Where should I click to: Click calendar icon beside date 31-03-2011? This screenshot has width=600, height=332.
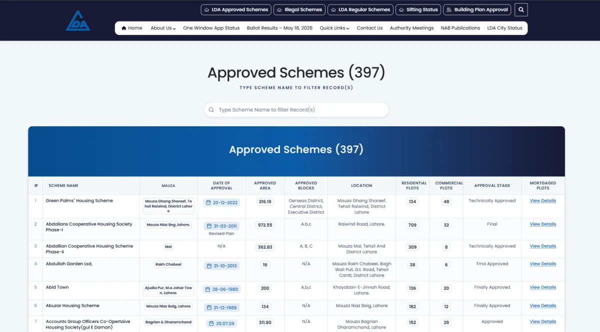coord(208,226)
